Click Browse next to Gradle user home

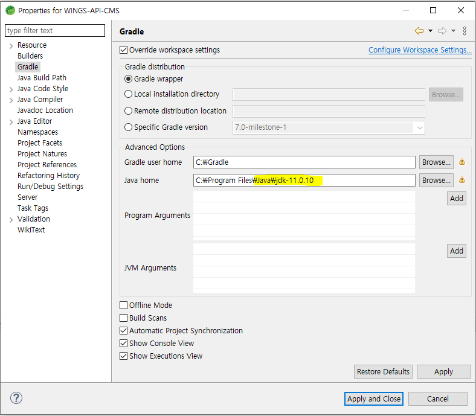point(436,162)
